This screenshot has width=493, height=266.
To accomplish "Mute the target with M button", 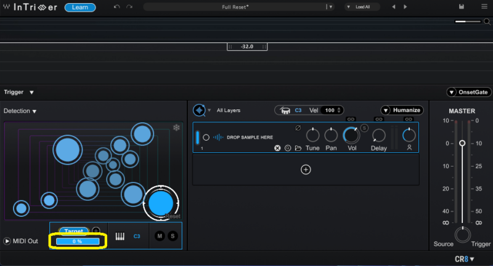I will click(x=160, y=236).
